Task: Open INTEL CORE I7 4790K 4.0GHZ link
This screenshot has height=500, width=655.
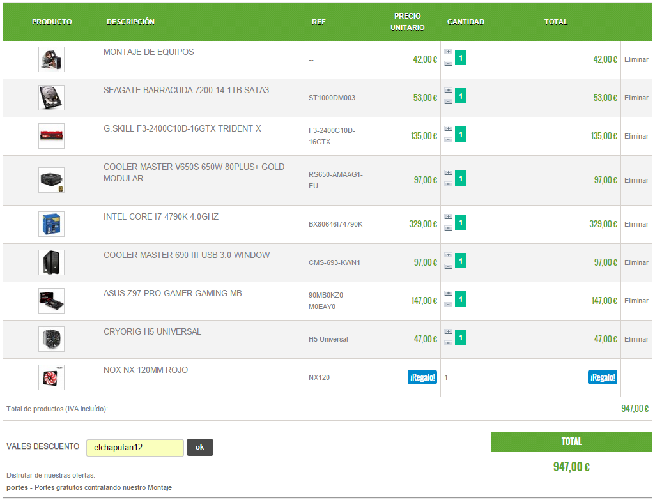Action: (x=161, y=217)
